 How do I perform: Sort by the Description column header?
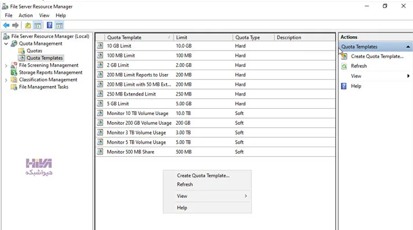coord(305,37)
